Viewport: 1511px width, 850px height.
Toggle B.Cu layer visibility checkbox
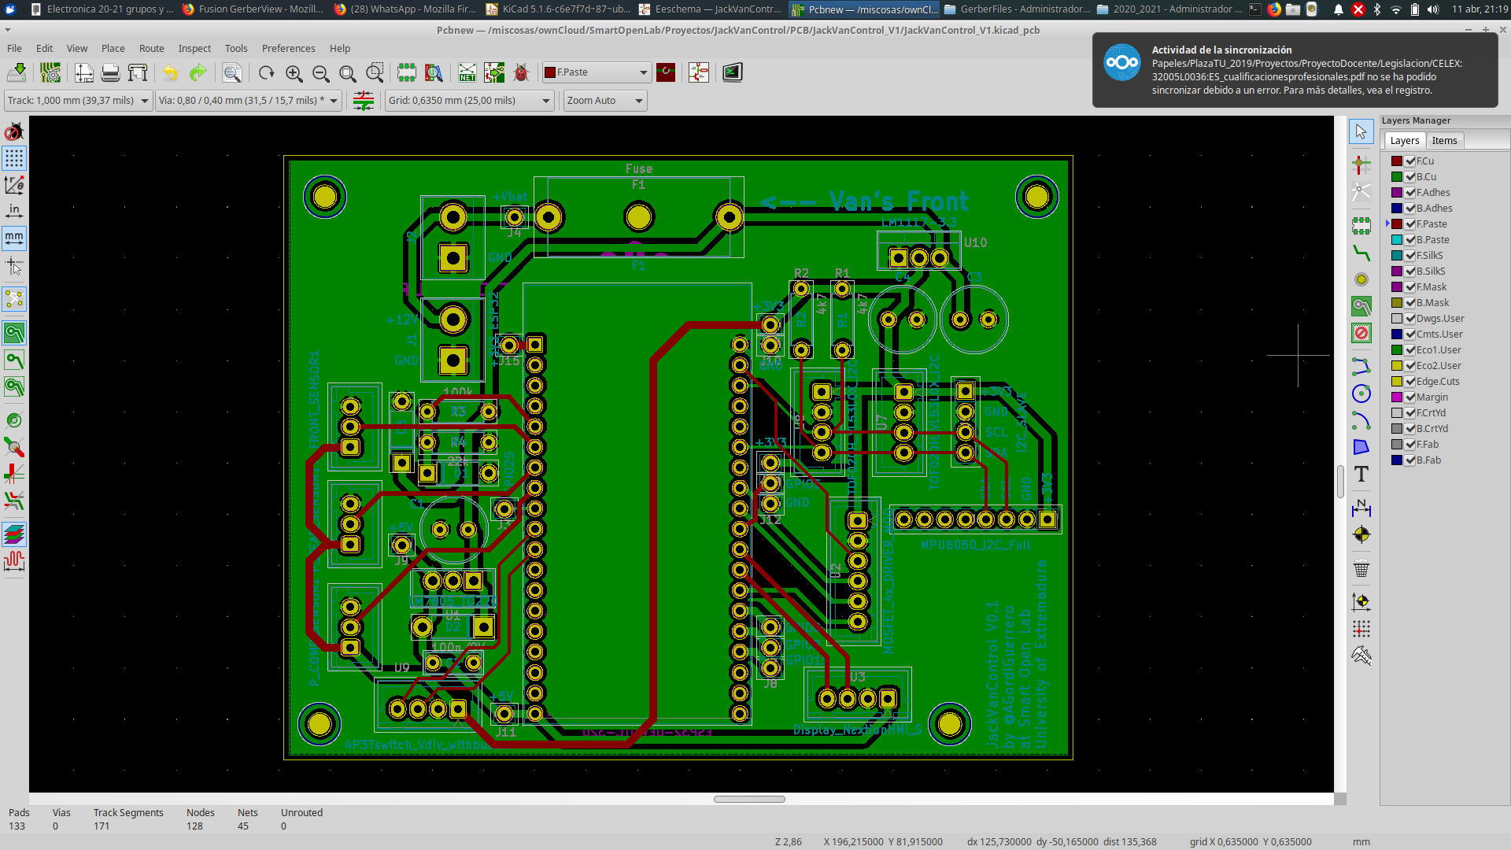[x=1410, y=177]
